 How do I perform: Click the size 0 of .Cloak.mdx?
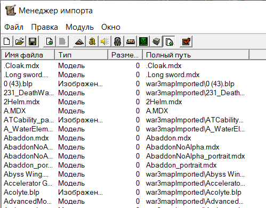[138, 66]
